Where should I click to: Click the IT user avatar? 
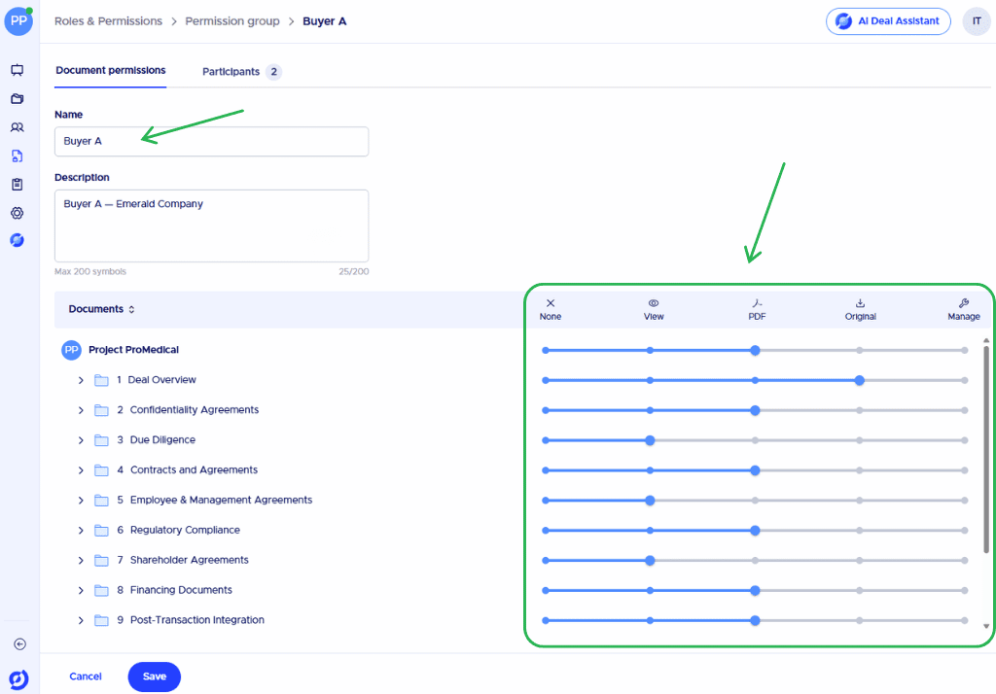(x=977, y=21)
